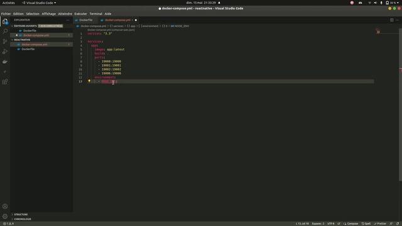Screen dimensions: 402x226
Task: Open the Aide menu
Action: coord(108,14)
